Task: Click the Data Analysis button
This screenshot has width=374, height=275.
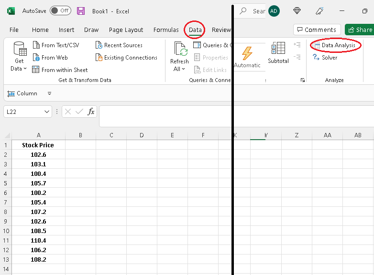Action: [x=335, y=45]
